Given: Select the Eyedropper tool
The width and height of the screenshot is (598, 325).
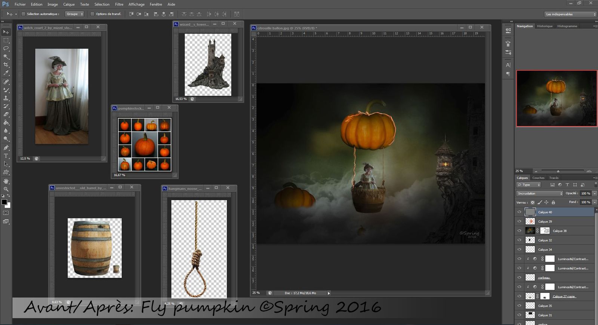Looking at the screenshot, I should [6, 73].
